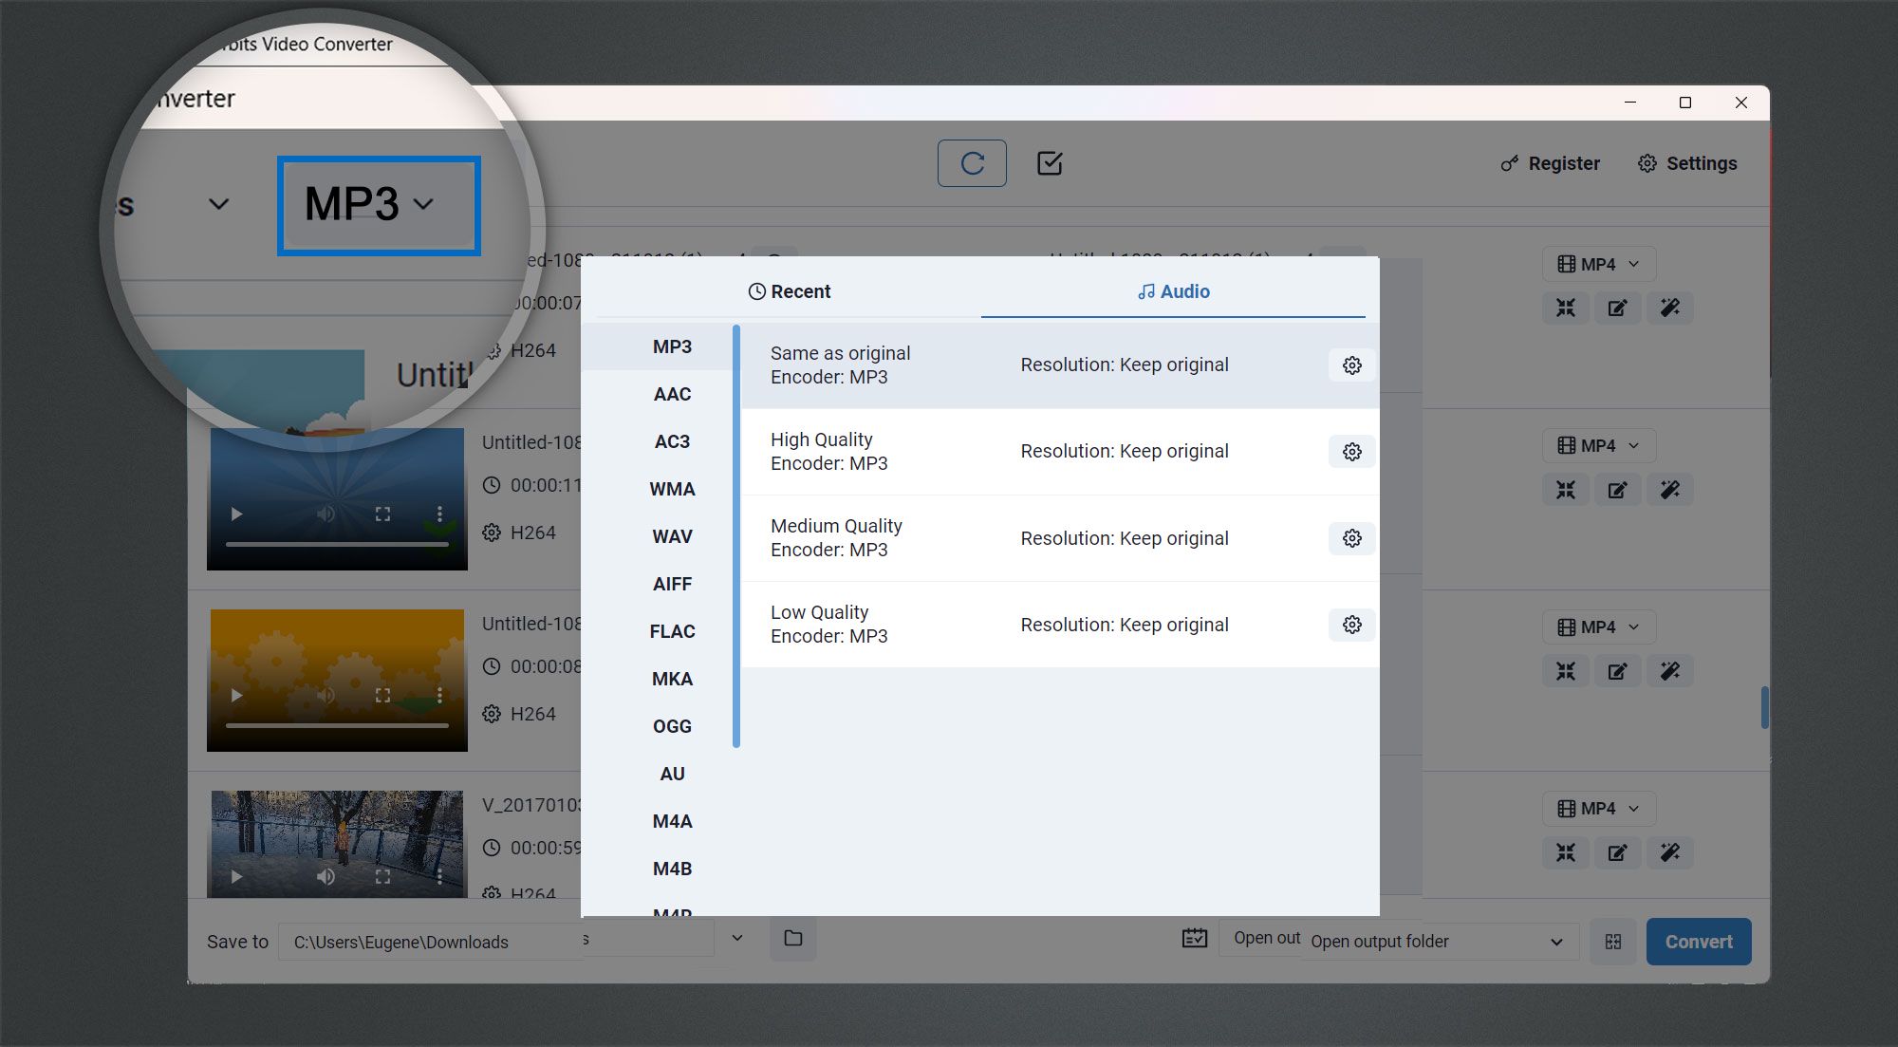Switch to the Recent tab

pyautogui.click(x=789, y=290)
